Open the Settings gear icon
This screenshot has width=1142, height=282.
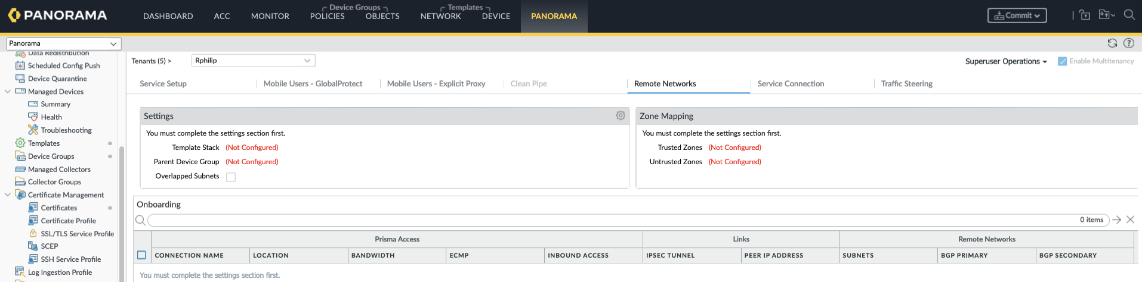tap(621, 115)
